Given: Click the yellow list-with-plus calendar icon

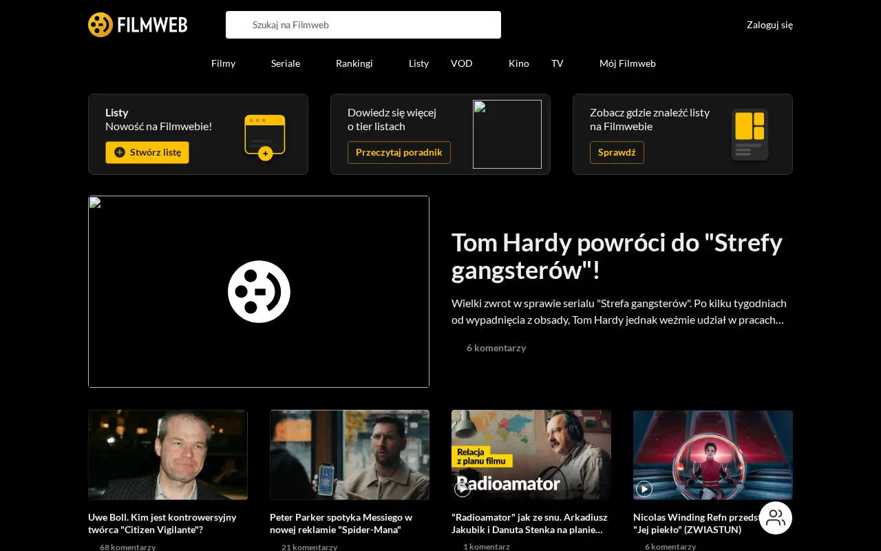Looking at the screenshot, I should coord(265,137).
